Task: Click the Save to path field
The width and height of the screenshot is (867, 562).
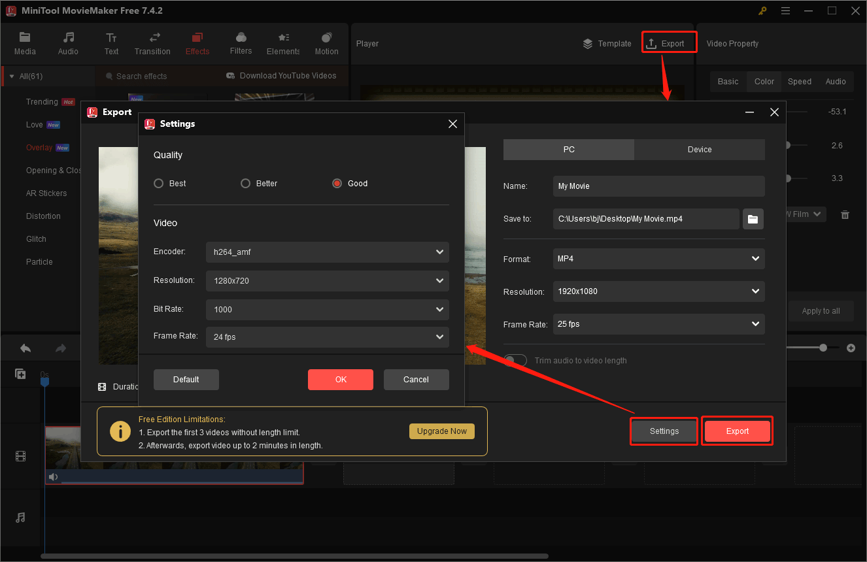Action: tap(646, 219)
